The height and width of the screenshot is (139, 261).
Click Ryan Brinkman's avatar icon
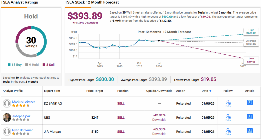pyautogui.click(x=7, y=132)
